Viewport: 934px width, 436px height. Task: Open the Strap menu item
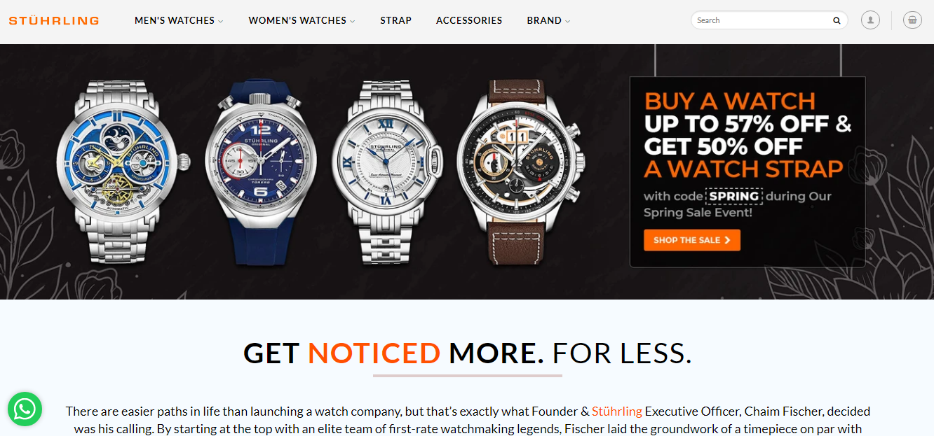tap(396, 20)
